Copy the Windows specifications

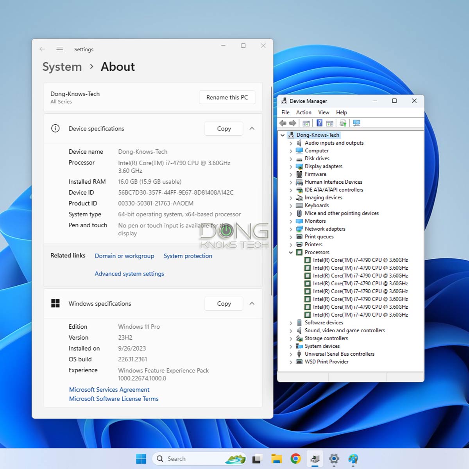(x=224, y=304)
